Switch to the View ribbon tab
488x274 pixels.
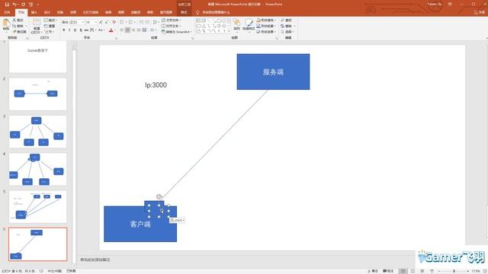tap(121, 12)
